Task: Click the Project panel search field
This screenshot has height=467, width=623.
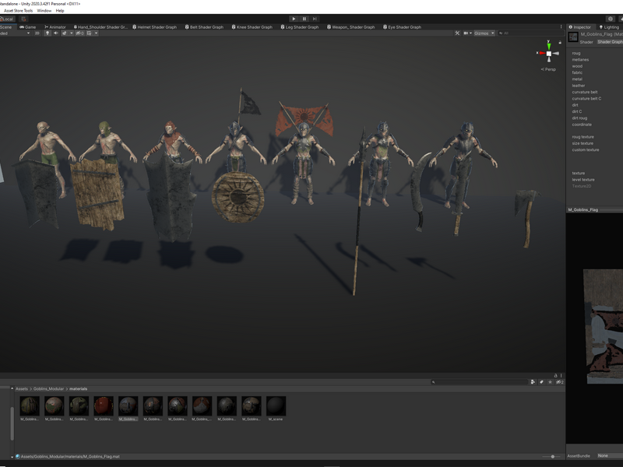Action: point(479,382)
